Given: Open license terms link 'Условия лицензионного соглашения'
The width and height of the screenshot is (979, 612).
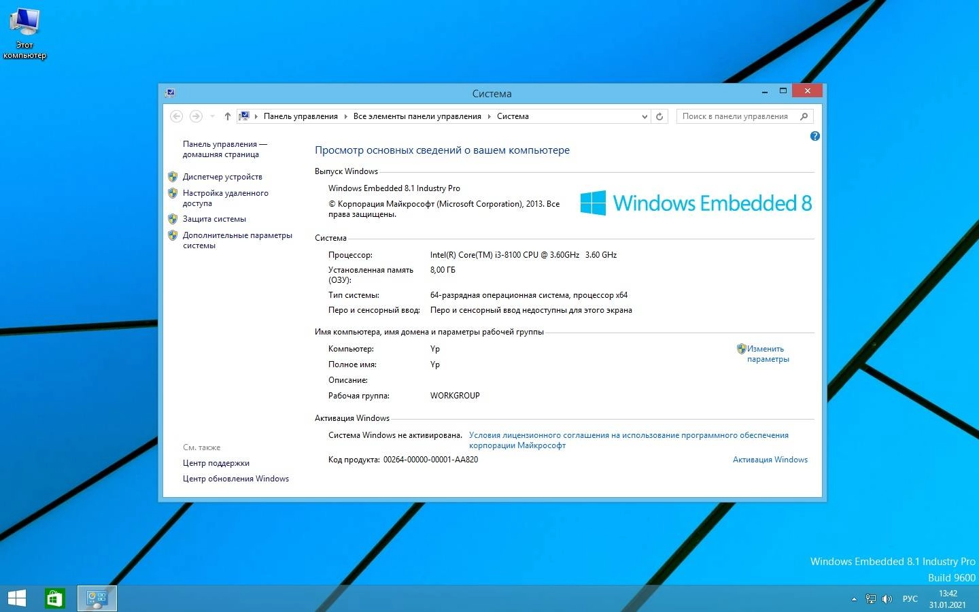Looking at the screenshot, I should coord(629,440).
